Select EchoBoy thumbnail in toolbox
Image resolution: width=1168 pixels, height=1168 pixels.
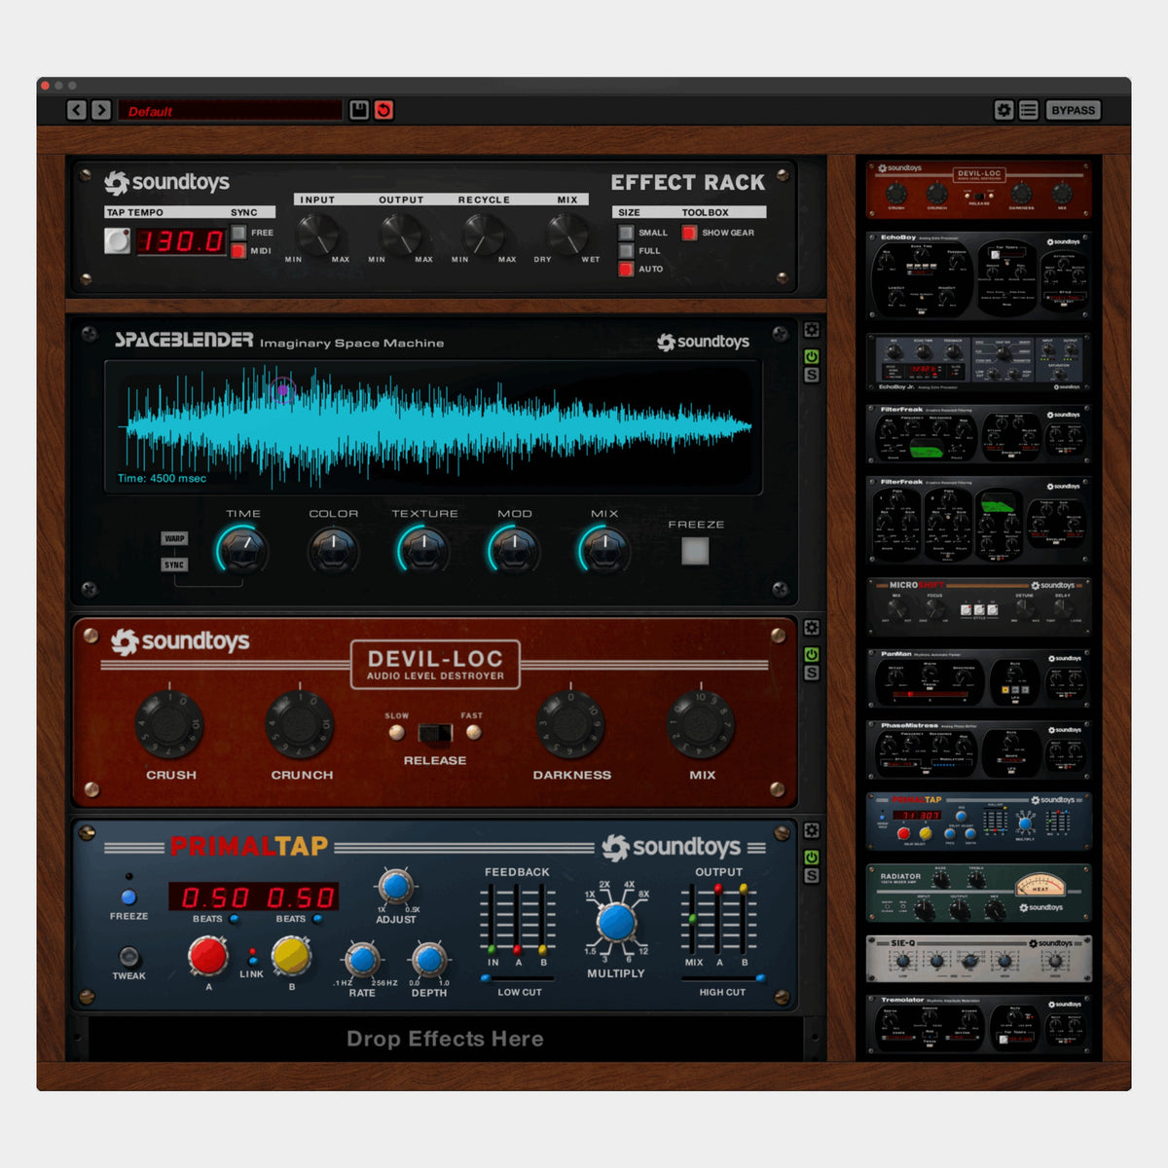pyautogui.click(x=979, y=275)
